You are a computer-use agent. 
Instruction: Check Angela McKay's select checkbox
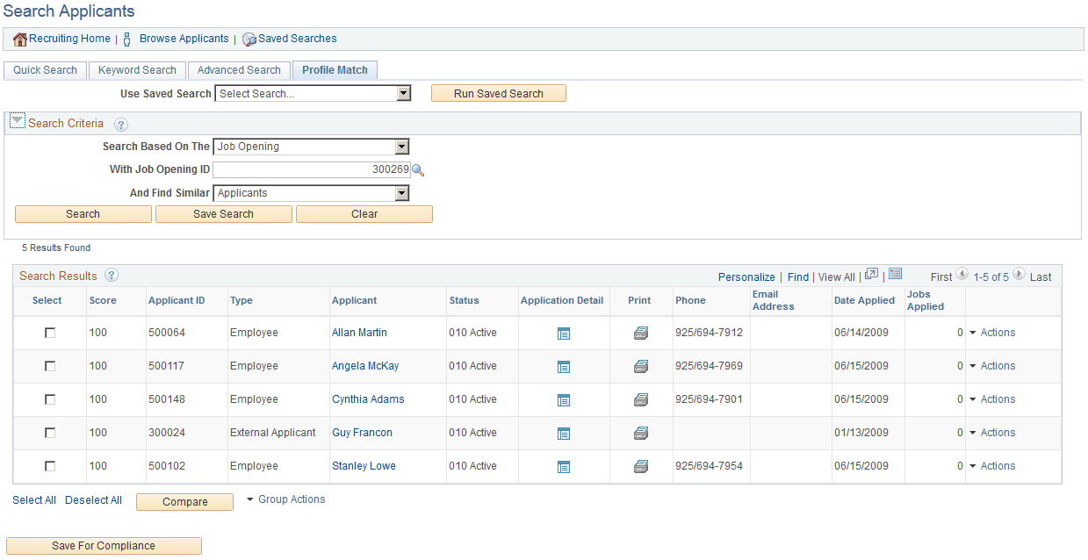pos(50,366)
